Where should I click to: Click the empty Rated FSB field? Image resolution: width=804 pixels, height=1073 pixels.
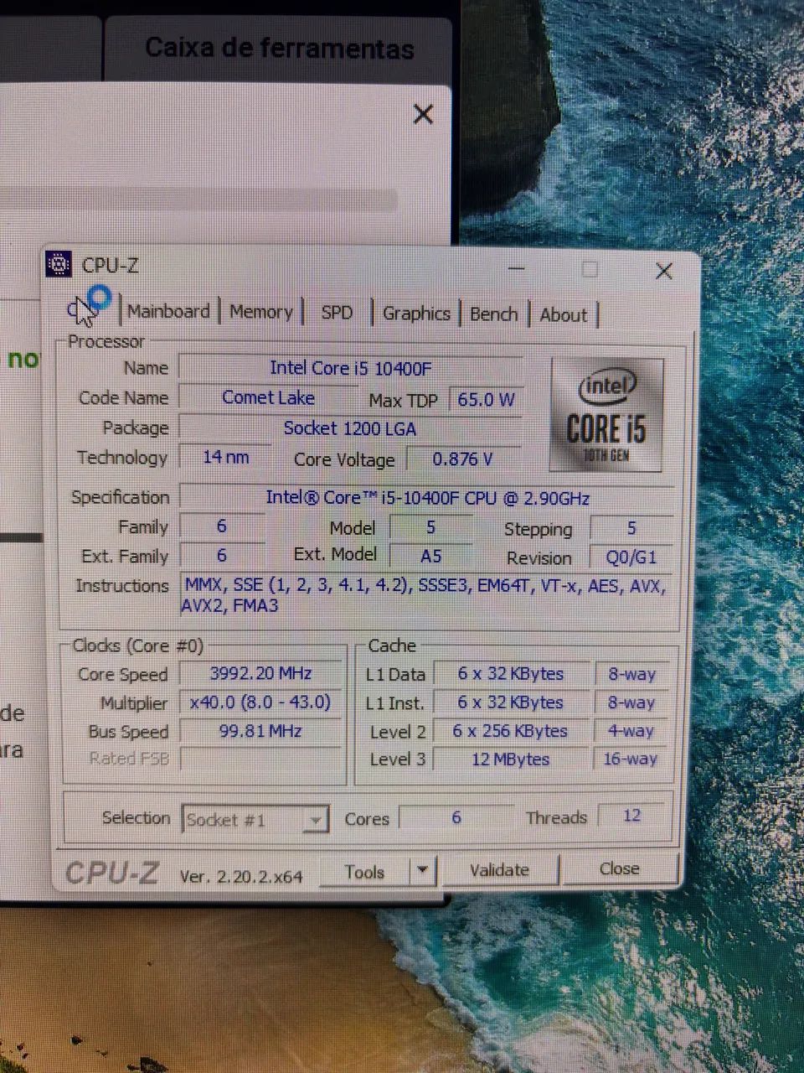coord(260,759)
